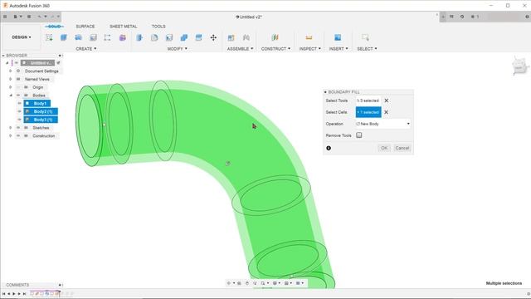The image size is (531, 299).
Task: Switch to the SURFACE tab
Action: tap(85, 27)
